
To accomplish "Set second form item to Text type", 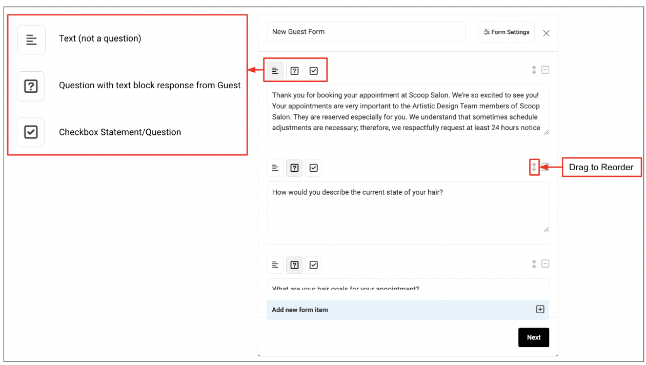I will [275, 168].
